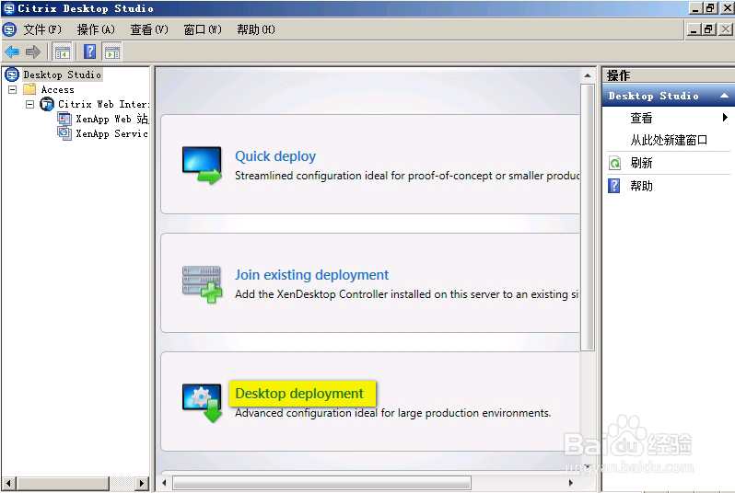The image size is (735, 493).
Task: Open the 帮助(H) menu in menu bar
Action: (256, 29)
